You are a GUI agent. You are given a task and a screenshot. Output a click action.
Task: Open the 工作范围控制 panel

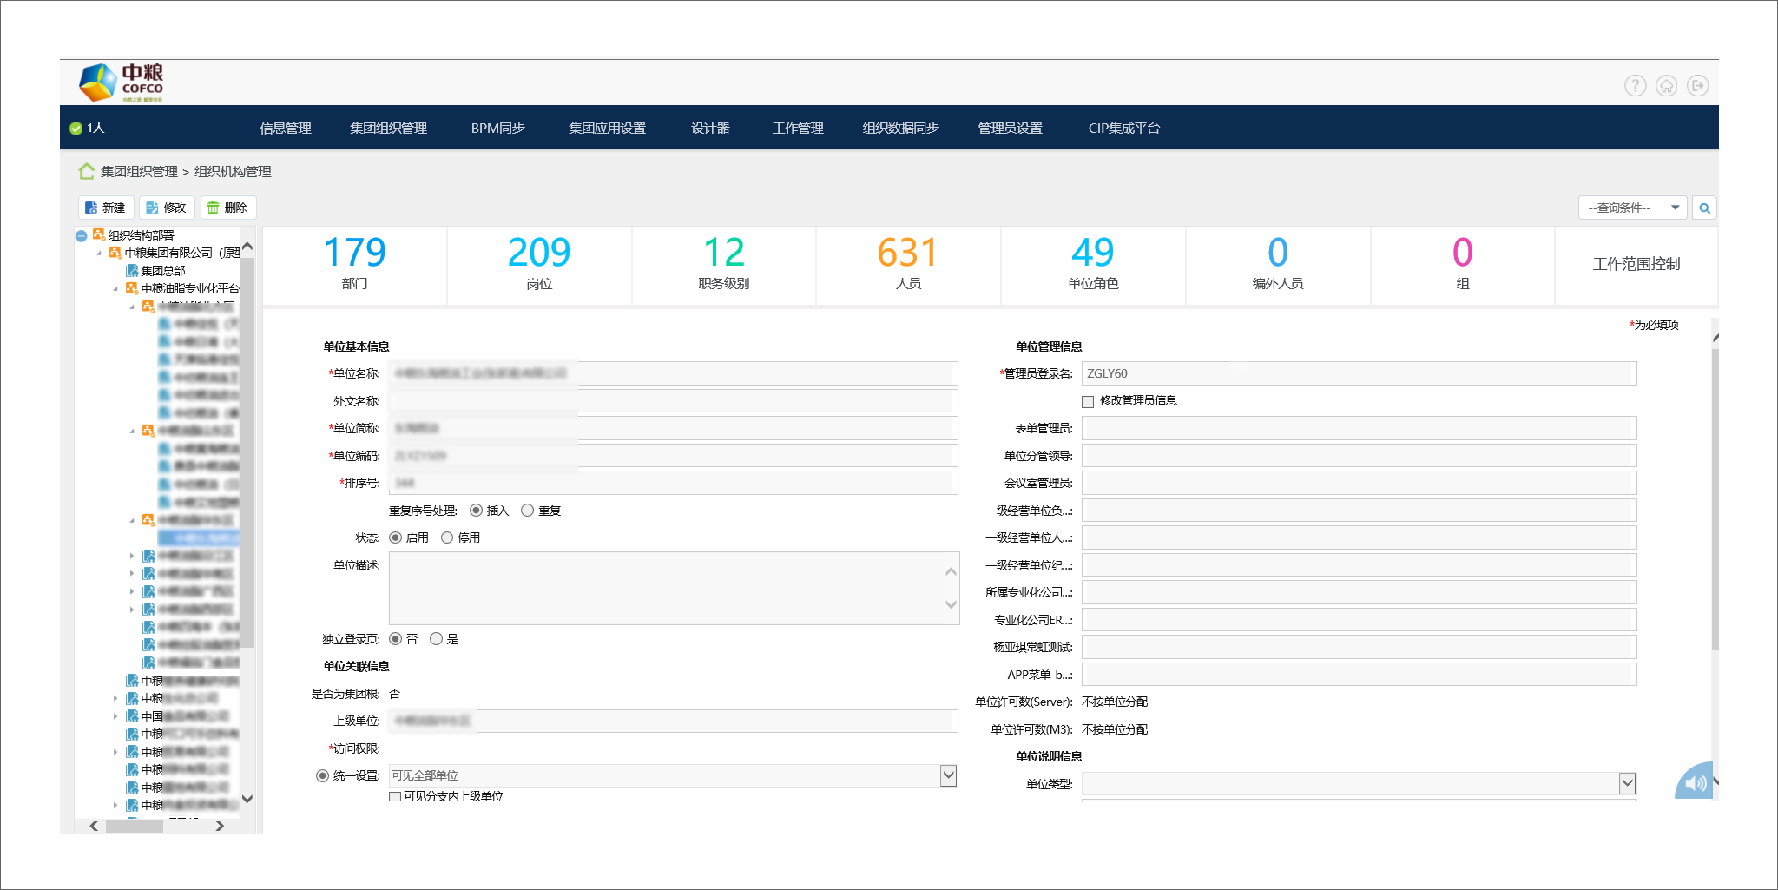point(1636,264)
